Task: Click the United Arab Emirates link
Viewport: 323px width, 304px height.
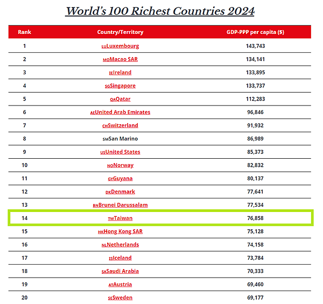Action: click(123, 112)
